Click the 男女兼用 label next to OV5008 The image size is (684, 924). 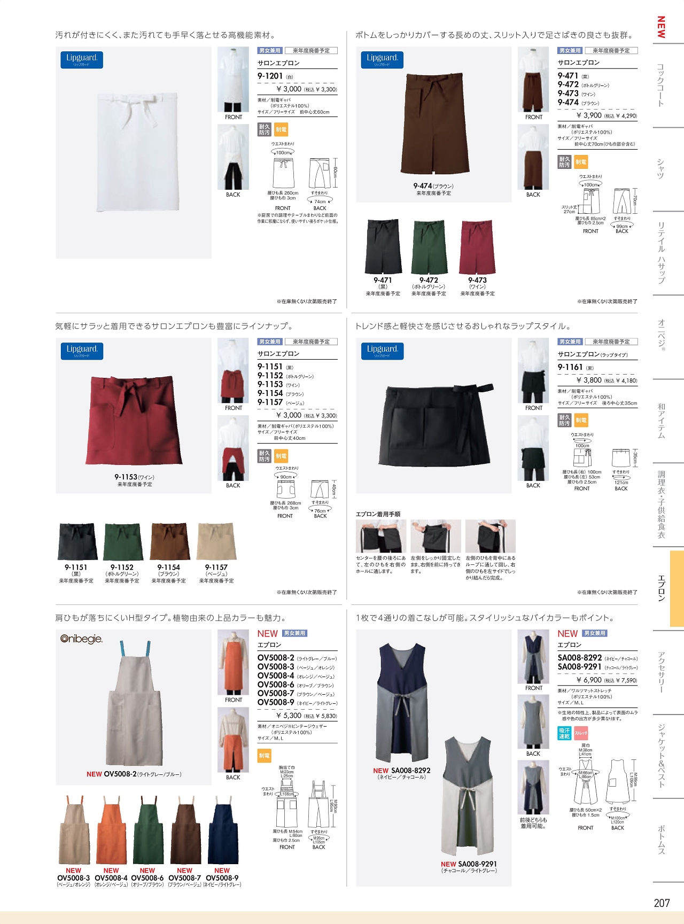pos(294,633)
